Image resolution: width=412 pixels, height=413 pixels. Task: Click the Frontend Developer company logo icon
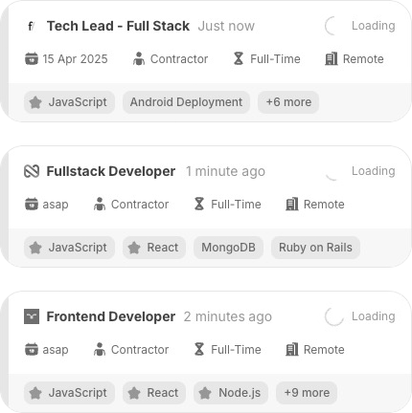[32, 316]
